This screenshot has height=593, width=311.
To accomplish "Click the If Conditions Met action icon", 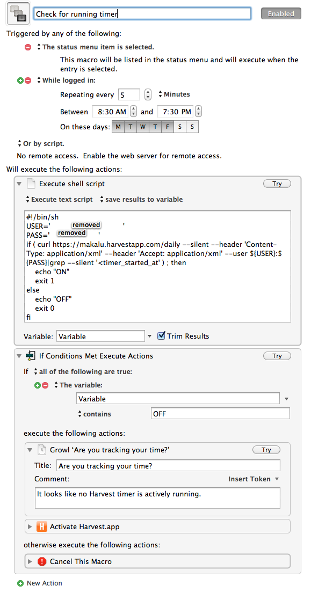I will (x=31, y=355).
